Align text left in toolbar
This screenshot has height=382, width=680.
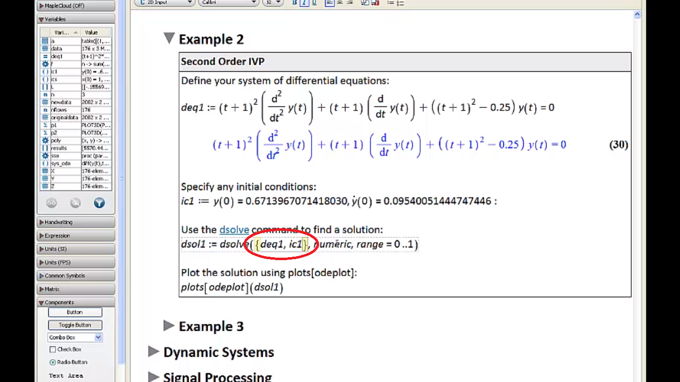tap(330, 2)
